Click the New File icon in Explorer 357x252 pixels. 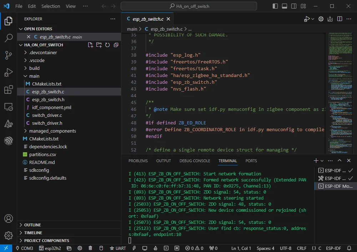click(90, 45)
